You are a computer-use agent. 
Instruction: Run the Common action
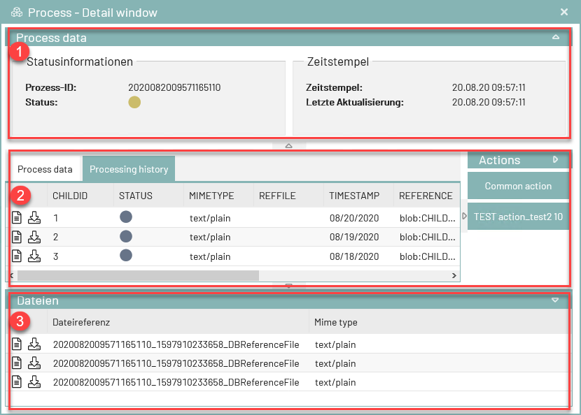tap(517, 186)
